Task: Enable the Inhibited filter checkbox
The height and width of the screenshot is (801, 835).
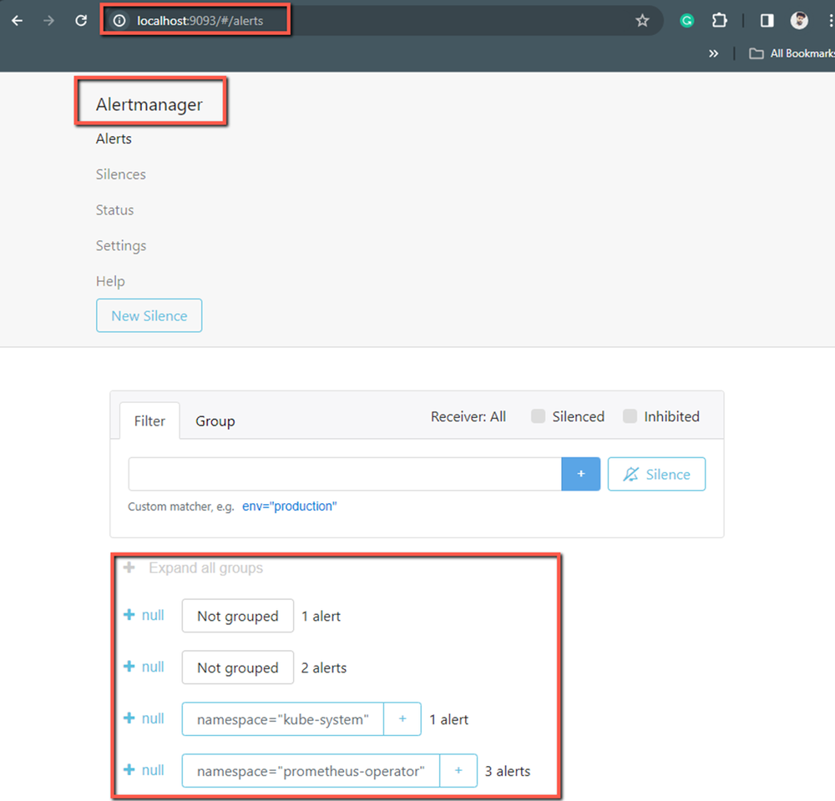Action: coord(630,416)
